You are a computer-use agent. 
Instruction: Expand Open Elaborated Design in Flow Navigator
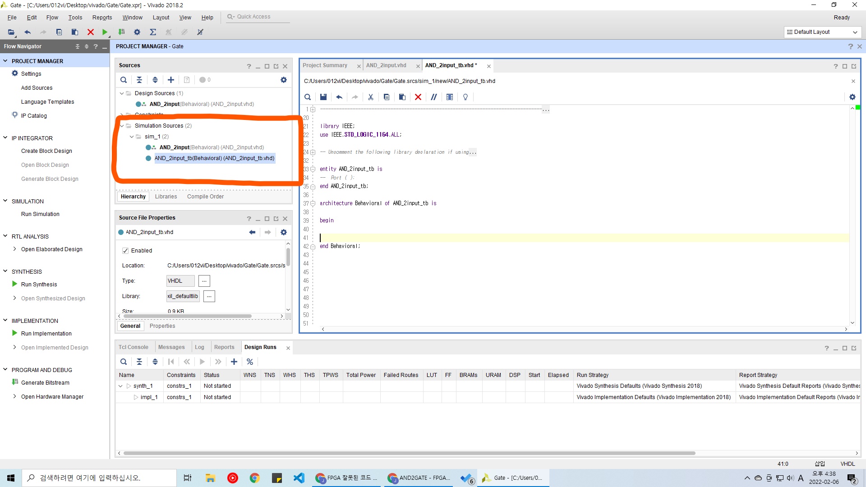tap(14, 249)
